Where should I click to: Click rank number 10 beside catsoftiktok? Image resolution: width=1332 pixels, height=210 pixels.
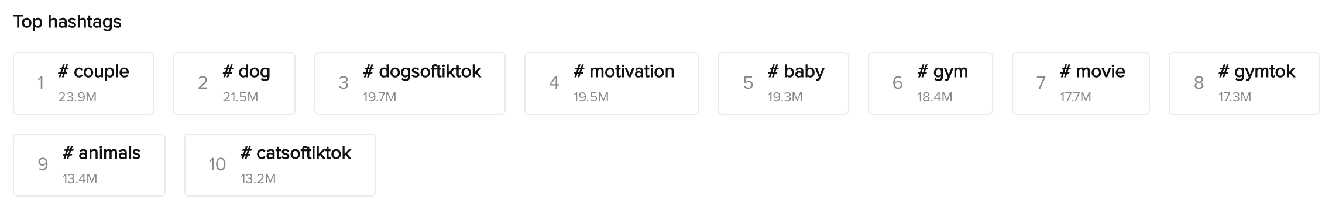tap(217, 164)
